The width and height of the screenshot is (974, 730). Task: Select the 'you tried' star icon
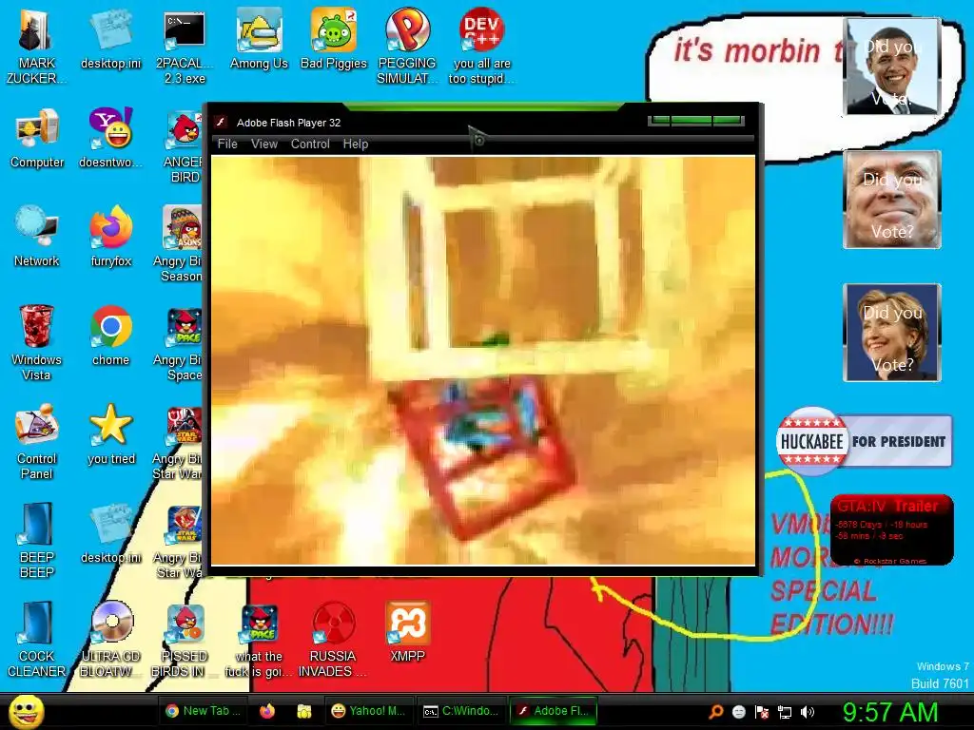(110, 434)
